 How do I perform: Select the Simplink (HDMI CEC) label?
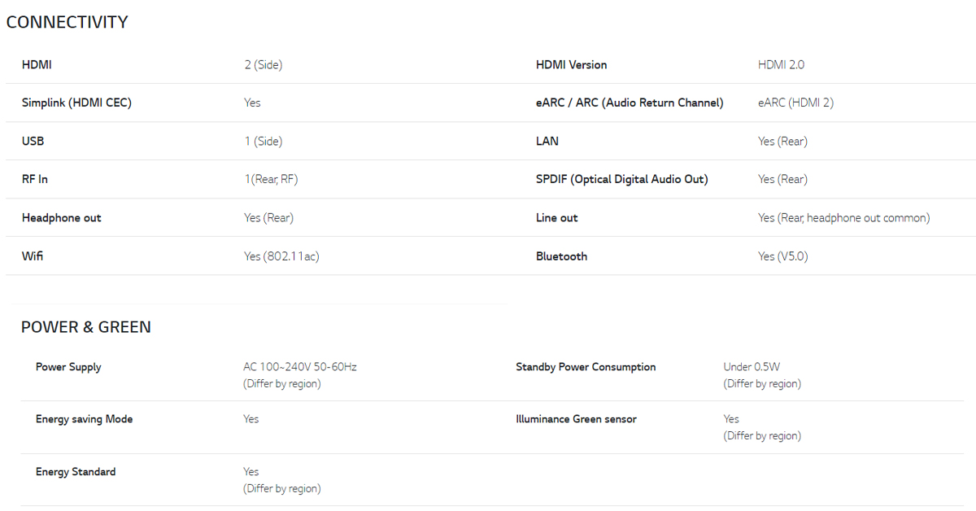pos(76,103)
